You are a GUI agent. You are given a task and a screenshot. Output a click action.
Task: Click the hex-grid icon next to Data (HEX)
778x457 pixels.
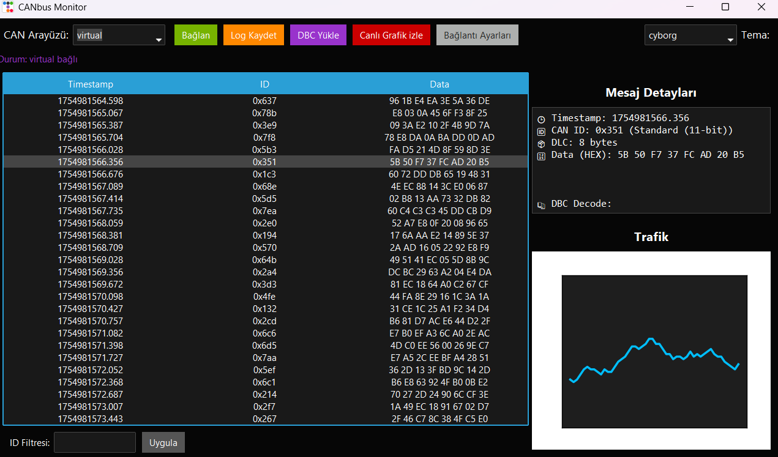540,155
